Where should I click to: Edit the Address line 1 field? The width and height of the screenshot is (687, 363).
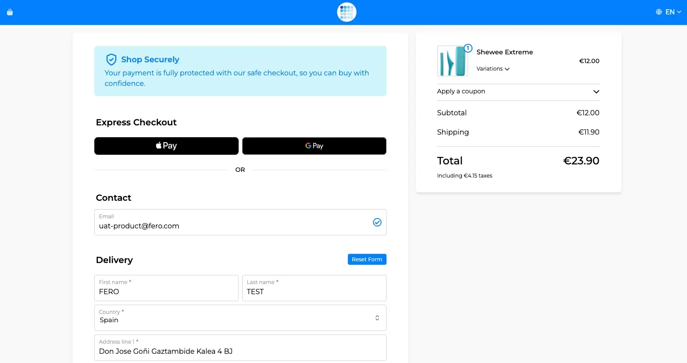(x=240, y=348)
